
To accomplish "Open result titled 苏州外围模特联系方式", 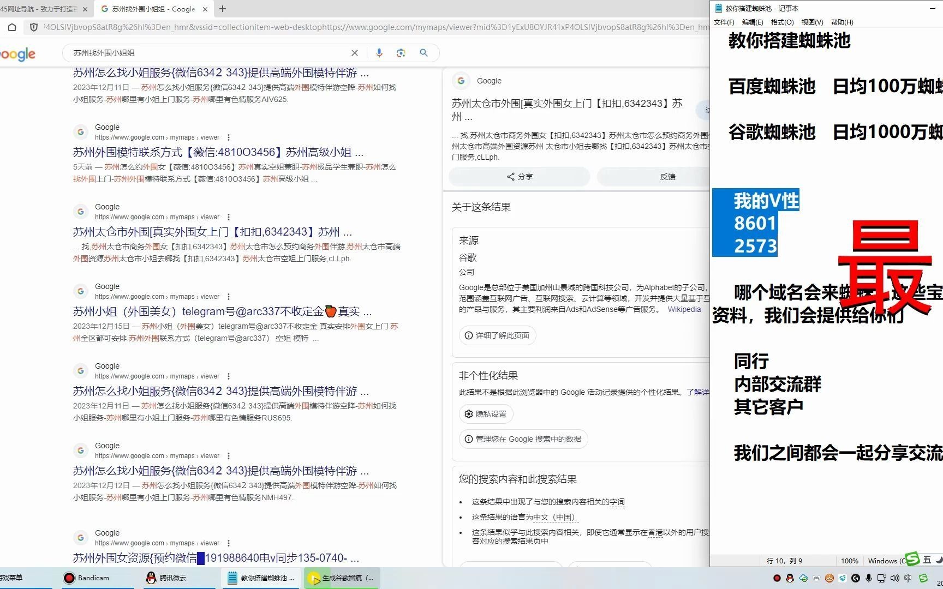I will pos(218,152).
